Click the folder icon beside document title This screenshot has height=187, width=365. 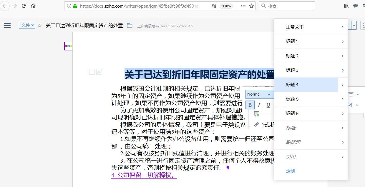tap(130, 26)
